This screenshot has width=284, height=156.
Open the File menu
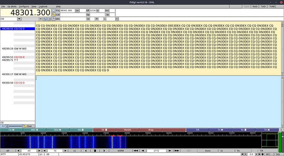tap(3, 6)
